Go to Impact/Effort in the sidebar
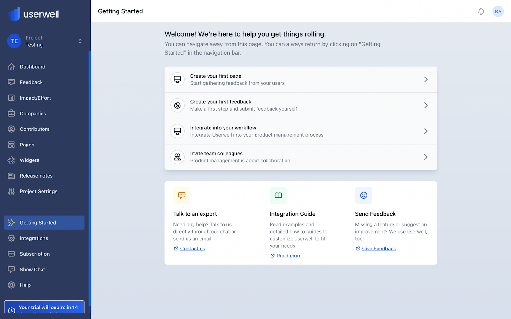This screenshot has width=511, height=319. point(35,98)
